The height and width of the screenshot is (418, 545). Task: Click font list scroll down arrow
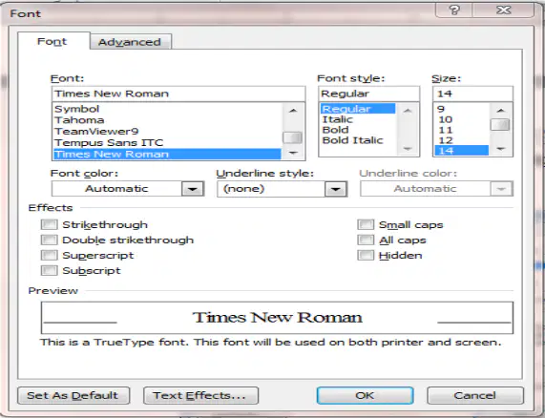pos(293,153)
